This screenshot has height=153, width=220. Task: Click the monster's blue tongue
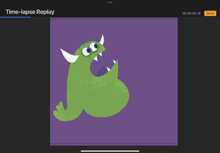[x=101, y=71]
